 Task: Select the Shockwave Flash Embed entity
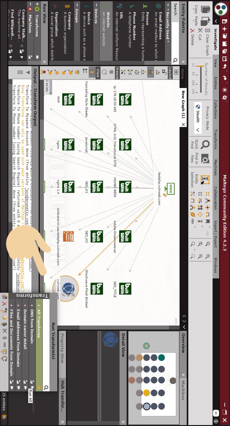[x=97, y=289]
